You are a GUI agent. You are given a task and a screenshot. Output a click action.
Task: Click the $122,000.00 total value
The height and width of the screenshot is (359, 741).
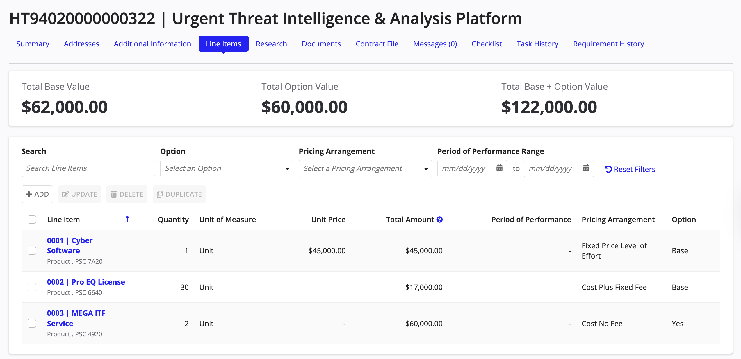[x=549, y=107]
